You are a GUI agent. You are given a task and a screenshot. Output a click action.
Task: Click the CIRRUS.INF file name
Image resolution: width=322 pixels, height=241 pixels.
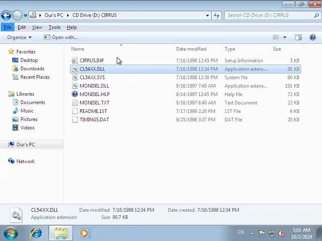(92, 61)
